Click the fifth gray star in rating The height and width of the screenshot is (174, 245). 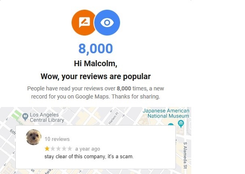click(70, 149)
